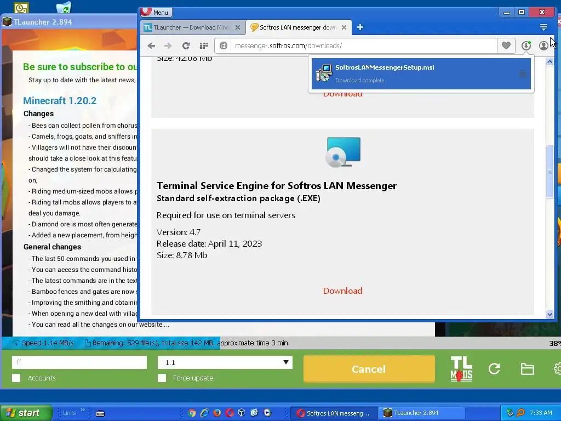This screenshot has width=561, height=421.
Task: Reload the Softros downloads page
Action: coord(186,45)
